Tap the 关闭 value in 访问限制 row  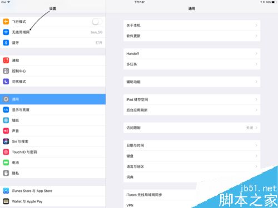tap(250, 128)
